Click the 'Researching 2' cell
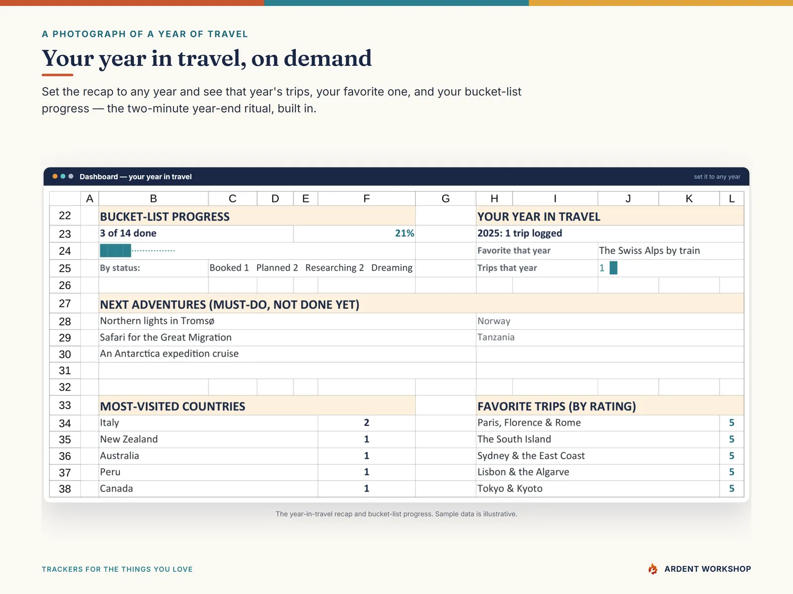The width and height of the screenshot is (793, 594). [335, 268]
